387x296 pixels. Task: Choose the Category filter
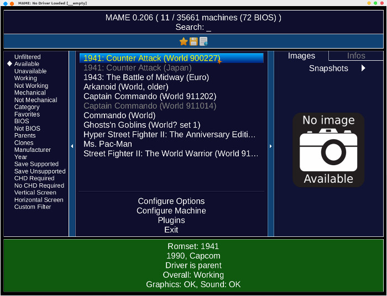click(27, 107)
